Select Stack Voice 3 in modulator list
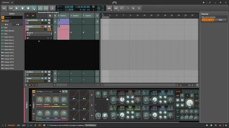The width and height of the screenshot is (229, 128). coord(9,43)
